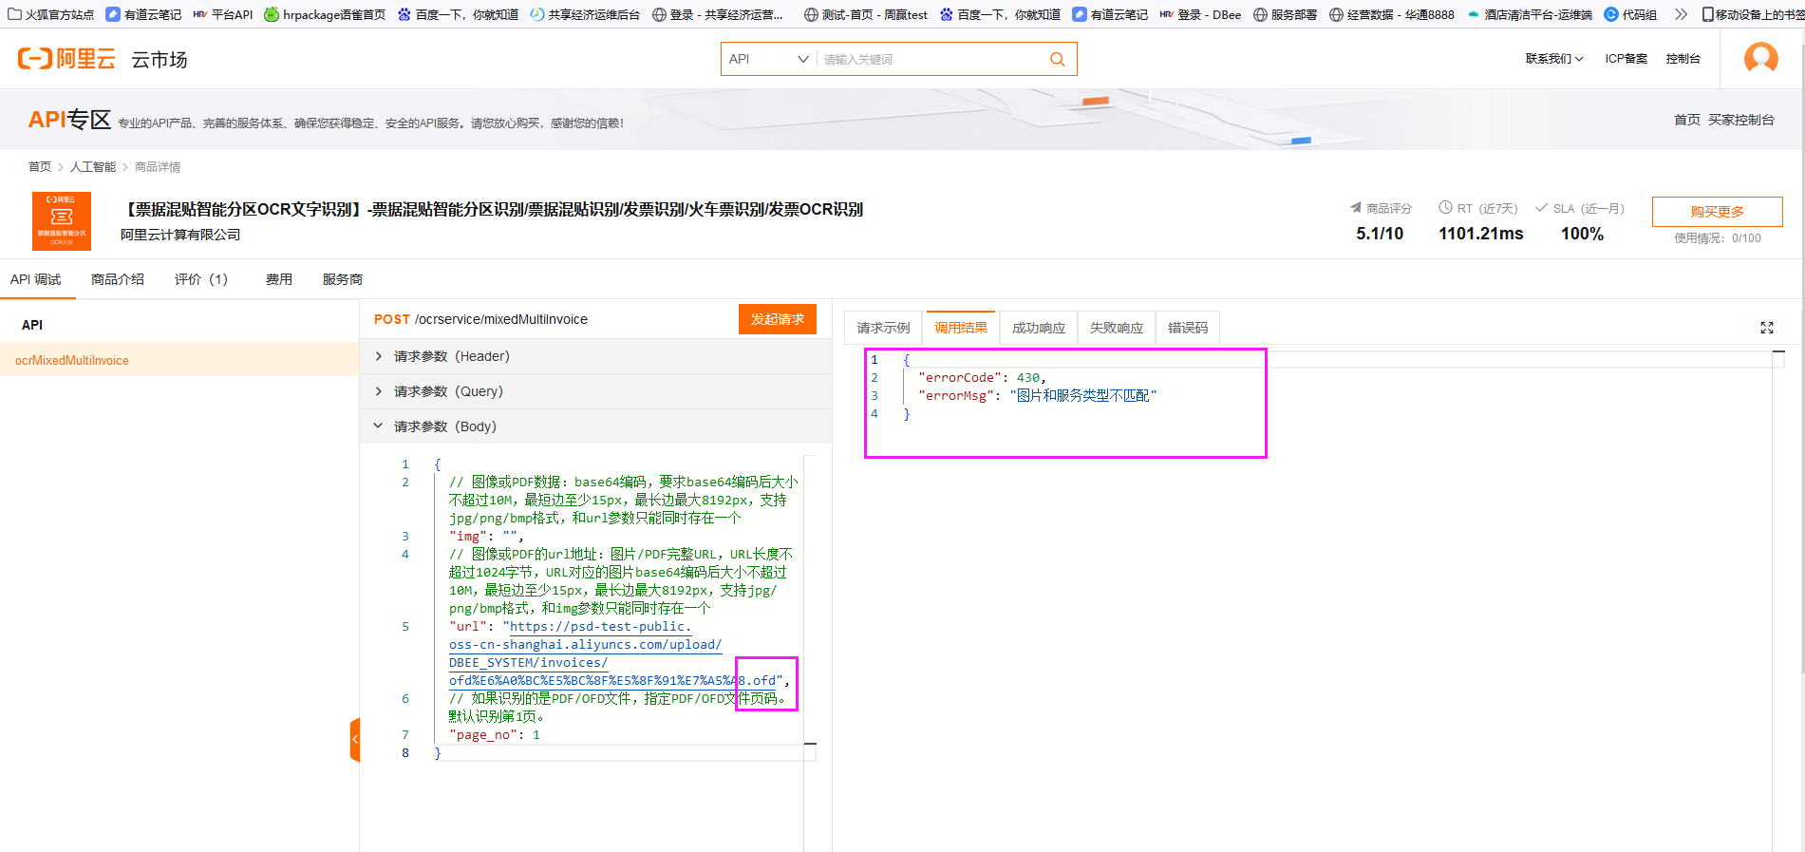Open the 控制台 link

[1683, 59]
